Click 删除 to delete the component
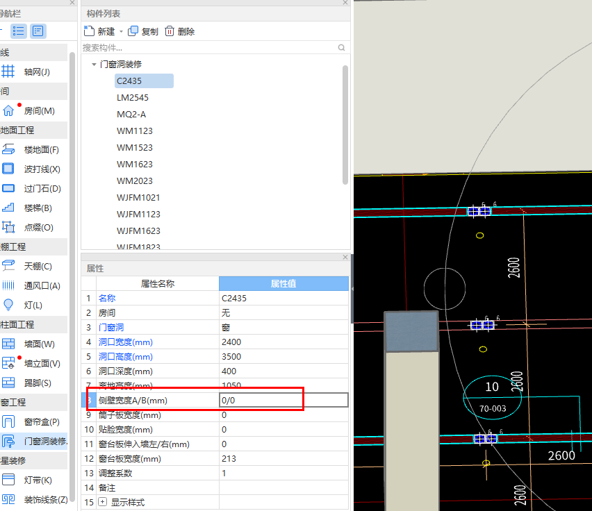 click(x=180, y=31)
